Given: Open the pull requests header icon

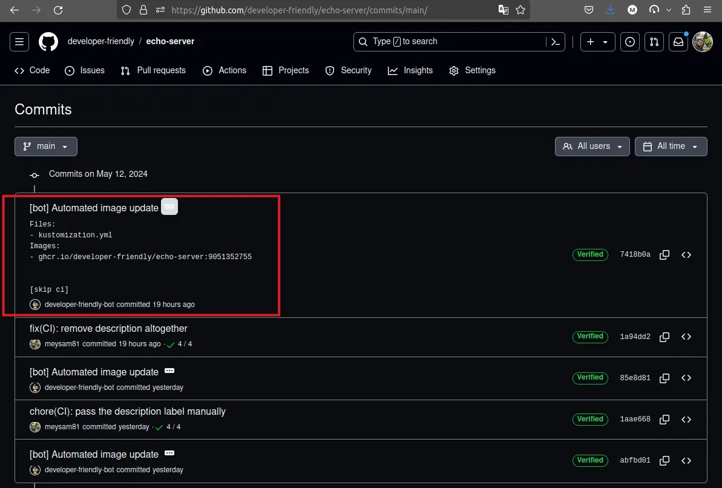Looking at the screenshot, I should click(654, 42).
